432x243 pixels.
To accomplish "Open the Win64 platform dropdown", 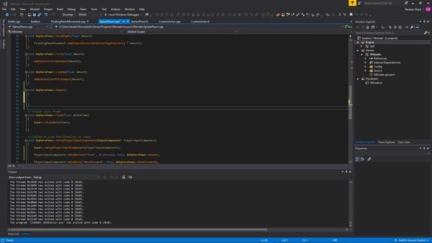I will coord(90,15).
